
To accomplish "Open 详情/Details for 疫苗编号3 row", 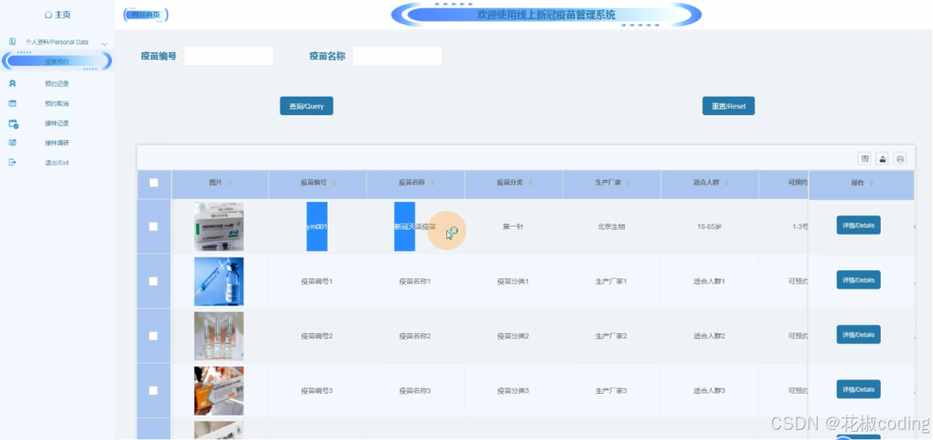I will tap(858, 389).
